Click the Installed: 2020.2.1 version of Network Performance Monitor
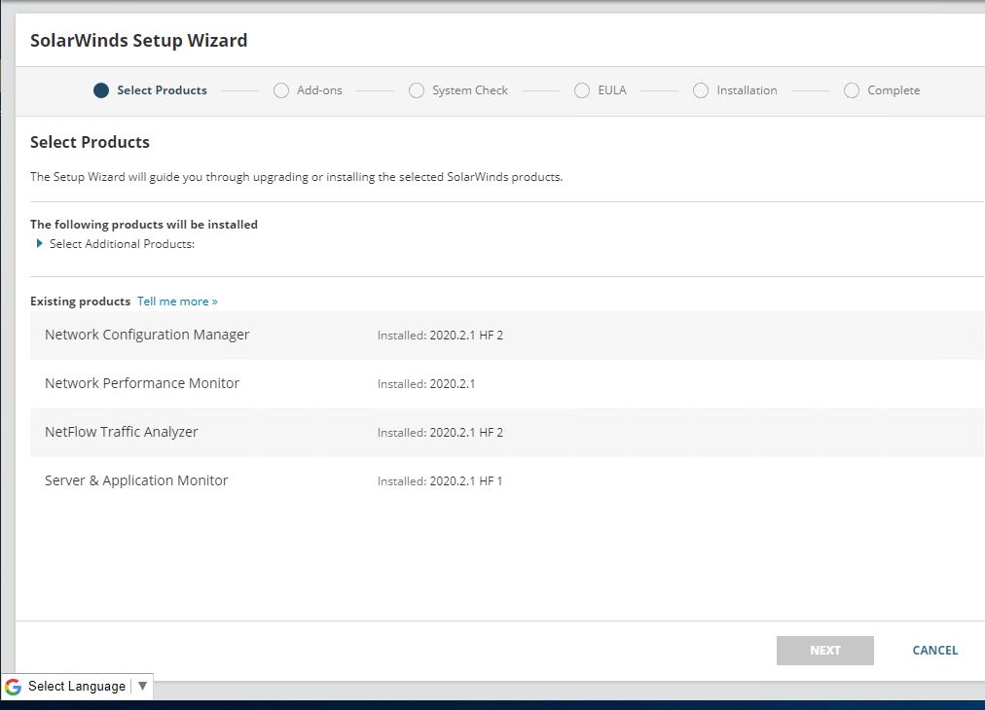This screenshot has height=710, width=985. 426,383
